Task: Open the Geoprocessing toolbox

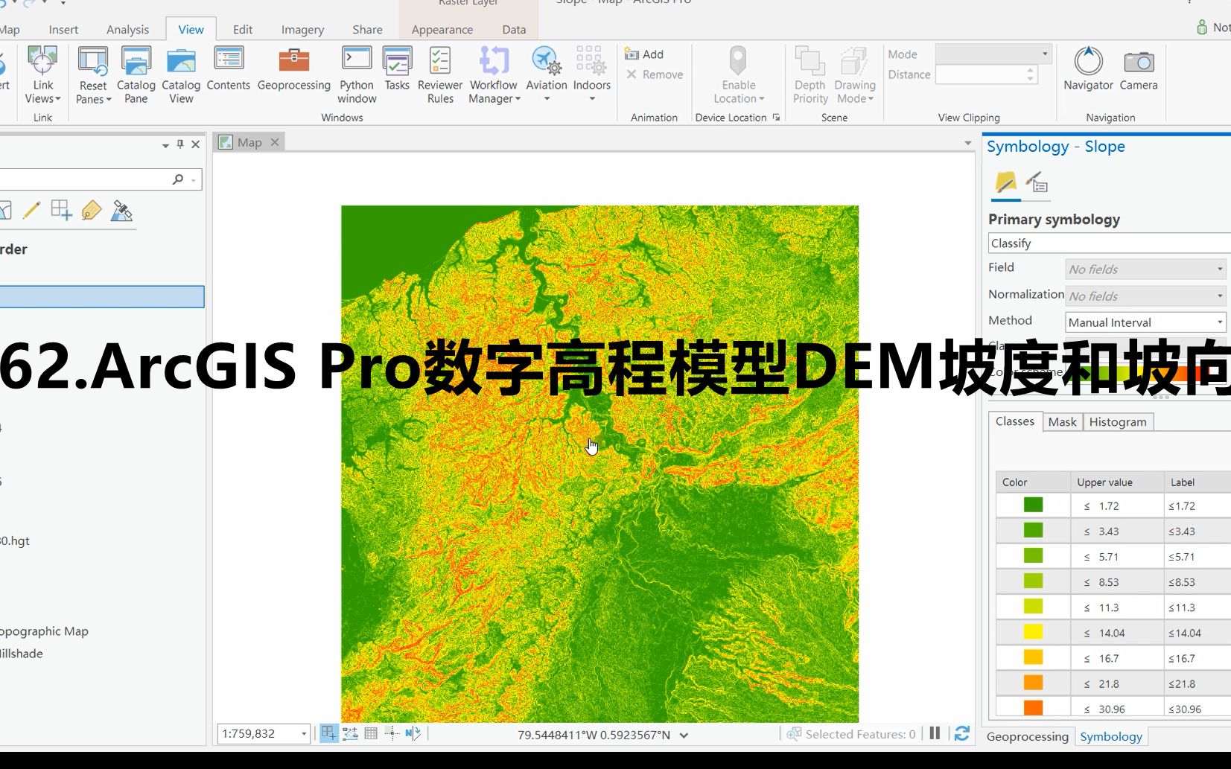Action: click(x=293, y=68)
